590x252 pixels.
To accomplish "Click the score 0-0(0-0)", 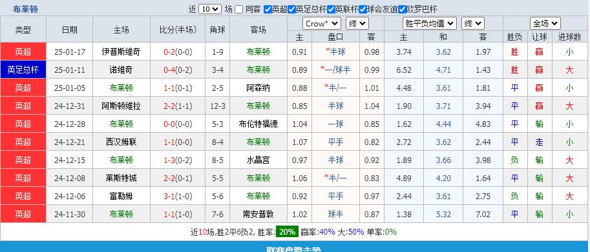I will (x=178, y=124).
